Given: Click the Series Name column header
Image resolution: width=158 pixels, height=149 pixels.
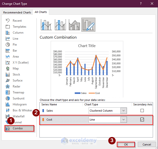Looking at the screenshot, I should click(49, 105).
